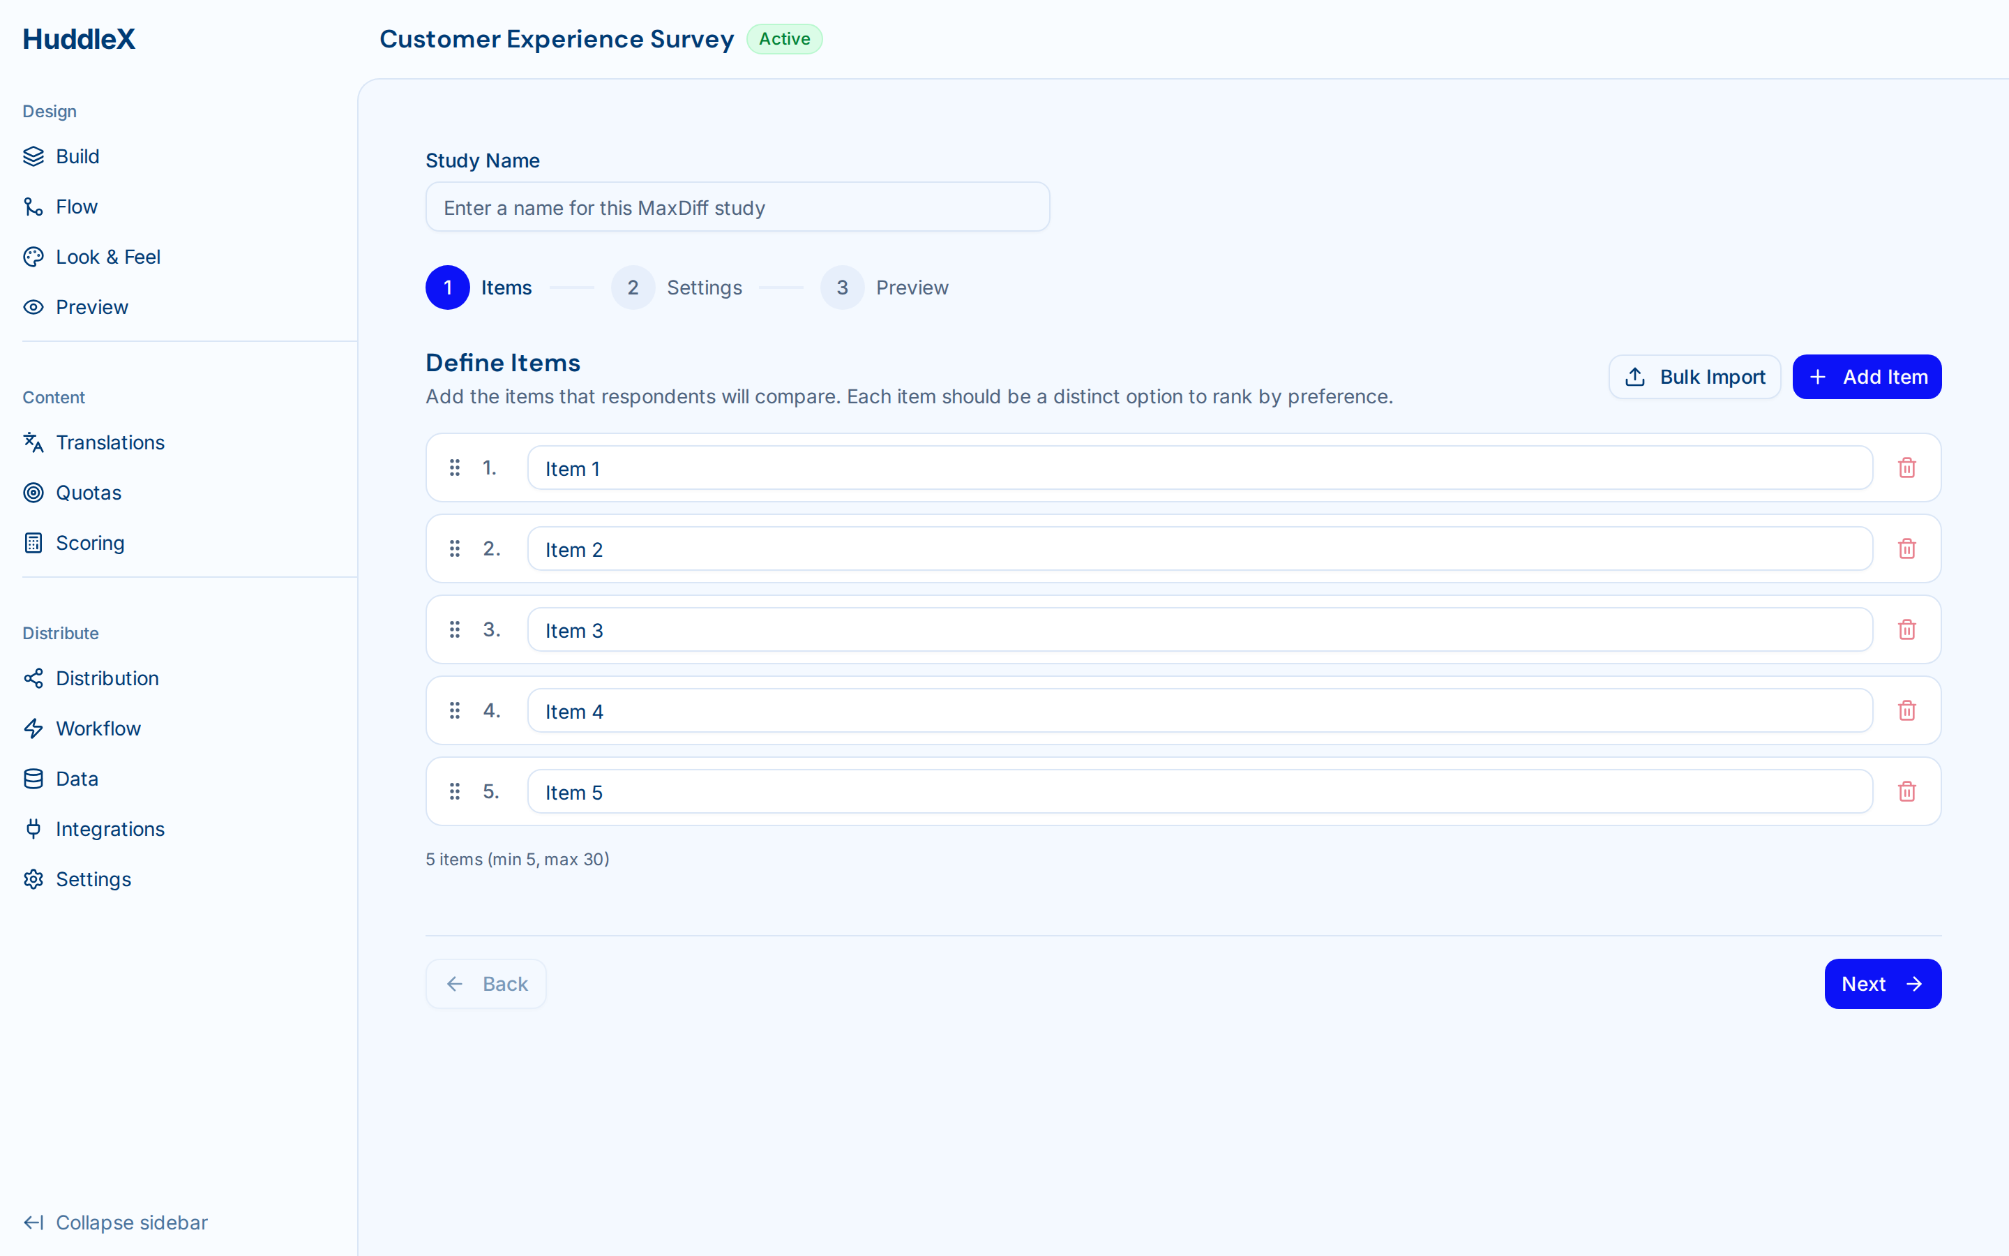Click the Build layers icon
This screenshot has height=1256, width=2009.
point(33,156)
